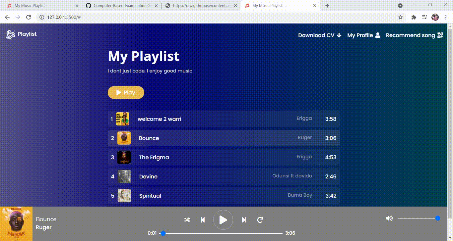Click the yellow Play button

[x=126, y=93]
